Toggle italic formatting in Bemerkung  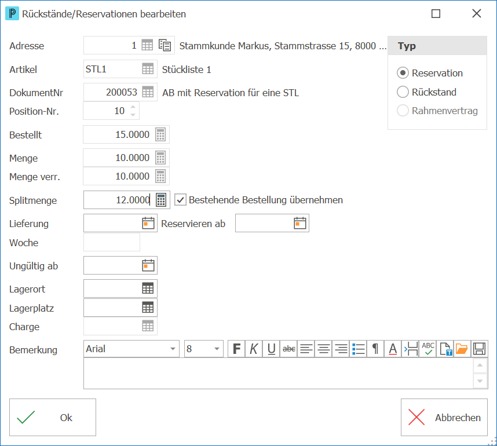click(254, 349)
